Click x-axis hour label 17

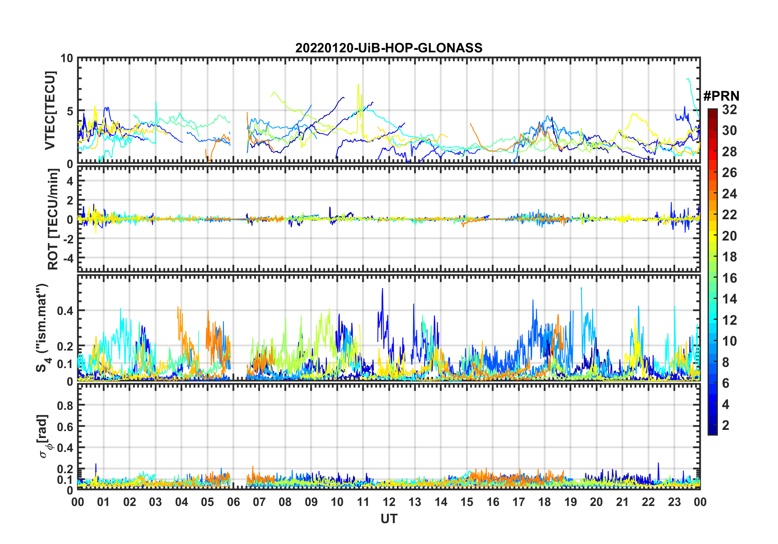(519, 502)
